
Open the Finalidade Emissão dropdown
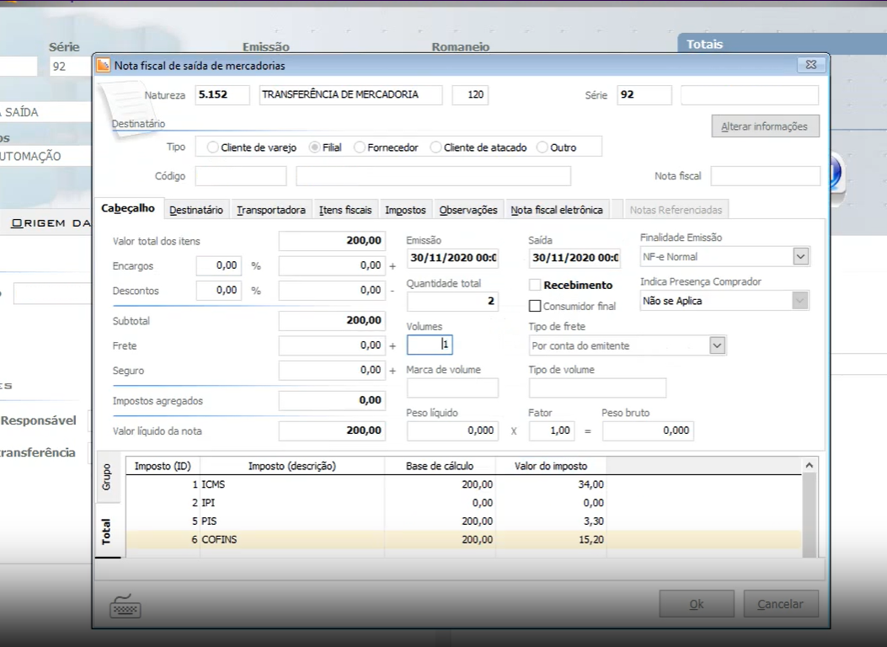(800, 257)
